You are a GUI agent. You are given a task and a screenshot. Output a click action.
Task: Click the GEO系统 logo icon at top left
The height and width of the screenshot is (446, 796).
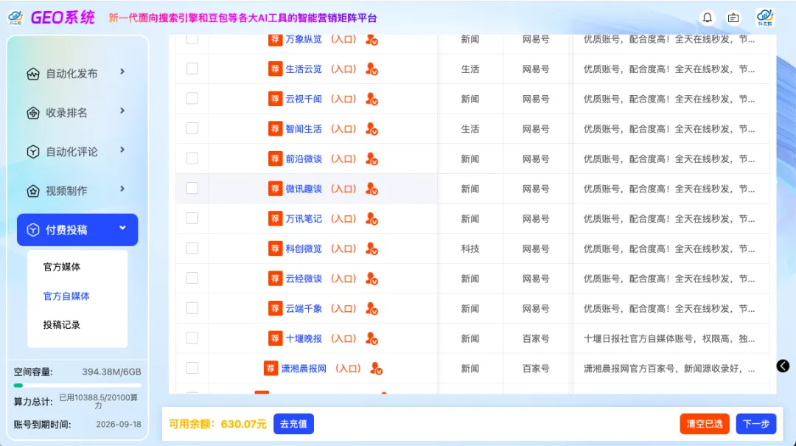(x=15, y=18)
